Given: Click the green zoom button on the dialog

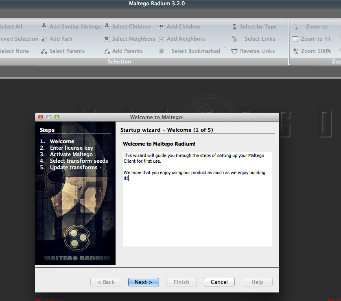Looking at the screenshot, I should click(x=57, y=118).
